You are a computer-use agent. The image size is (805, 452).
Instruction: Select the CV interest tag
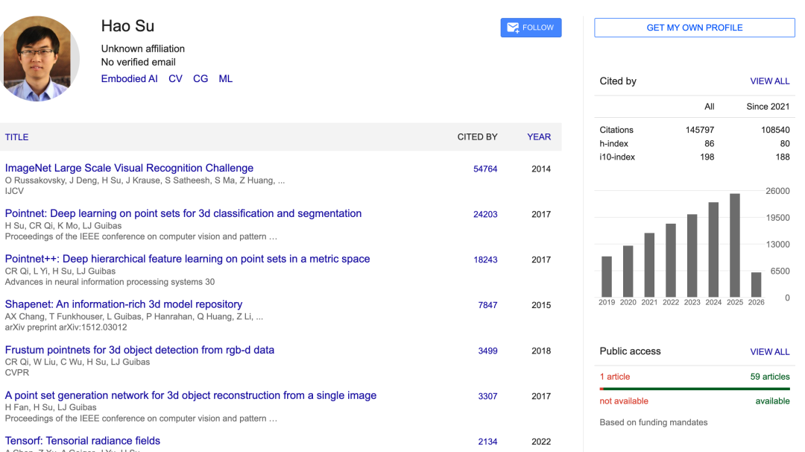coord(175,78)
